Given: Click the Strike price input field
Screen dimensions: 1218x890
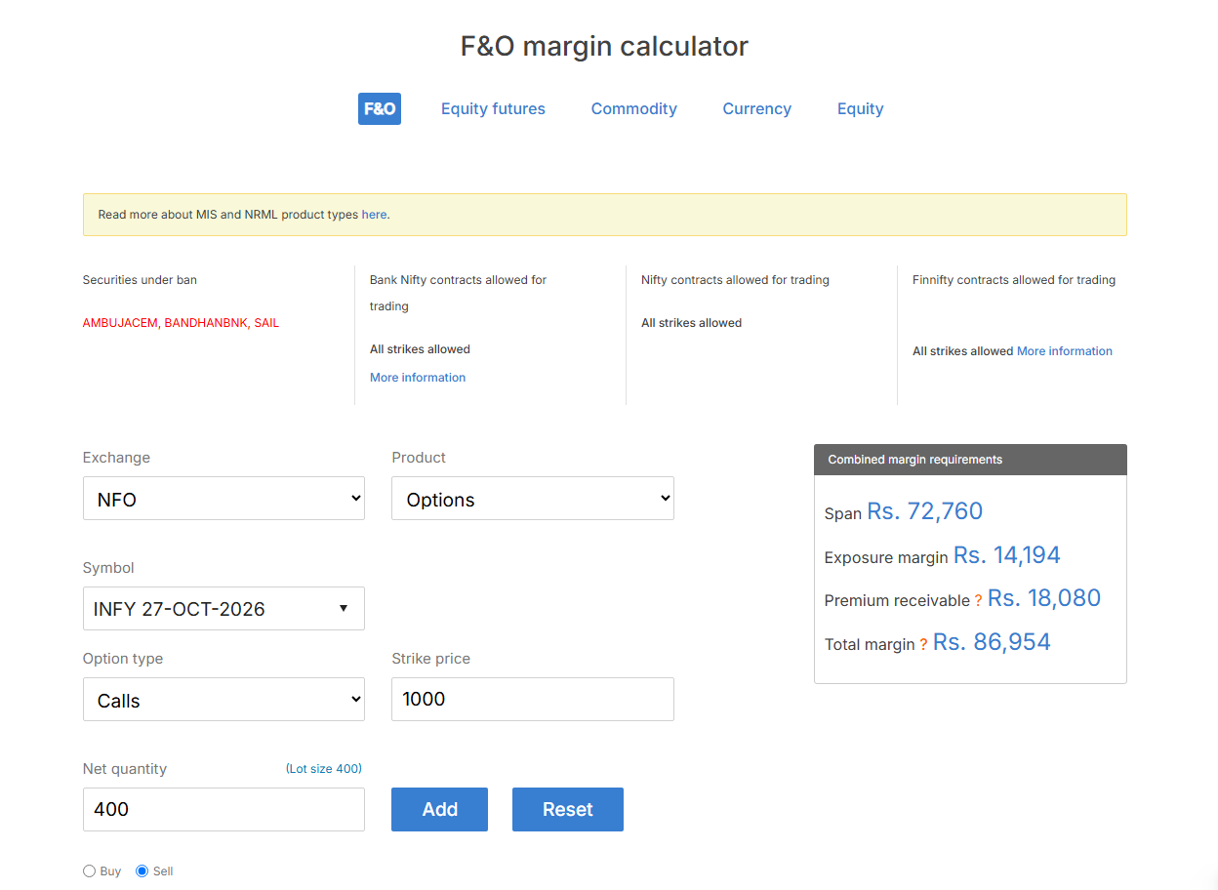Looking at the screenshot, I should pyautogui.click(x=533, y=700).
